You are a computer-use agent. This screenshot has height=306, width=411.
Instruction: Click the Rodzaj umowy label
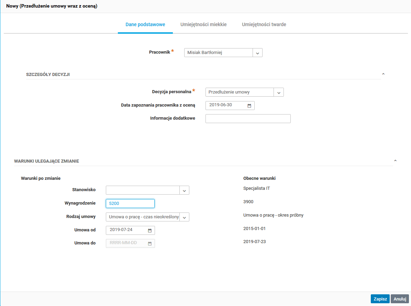click(x=81, y=217)
